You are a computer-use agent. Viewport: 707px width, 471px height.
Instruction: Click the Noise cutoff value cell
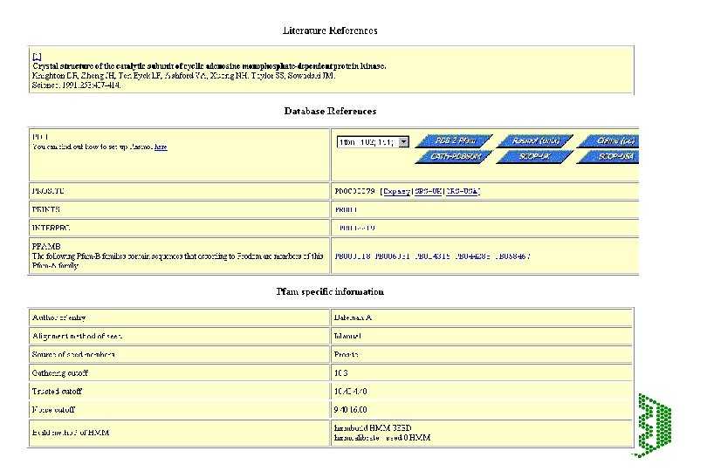[482, 410]
